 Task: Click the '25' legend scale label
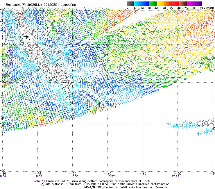pyautogui.click(x=164, y=8)
